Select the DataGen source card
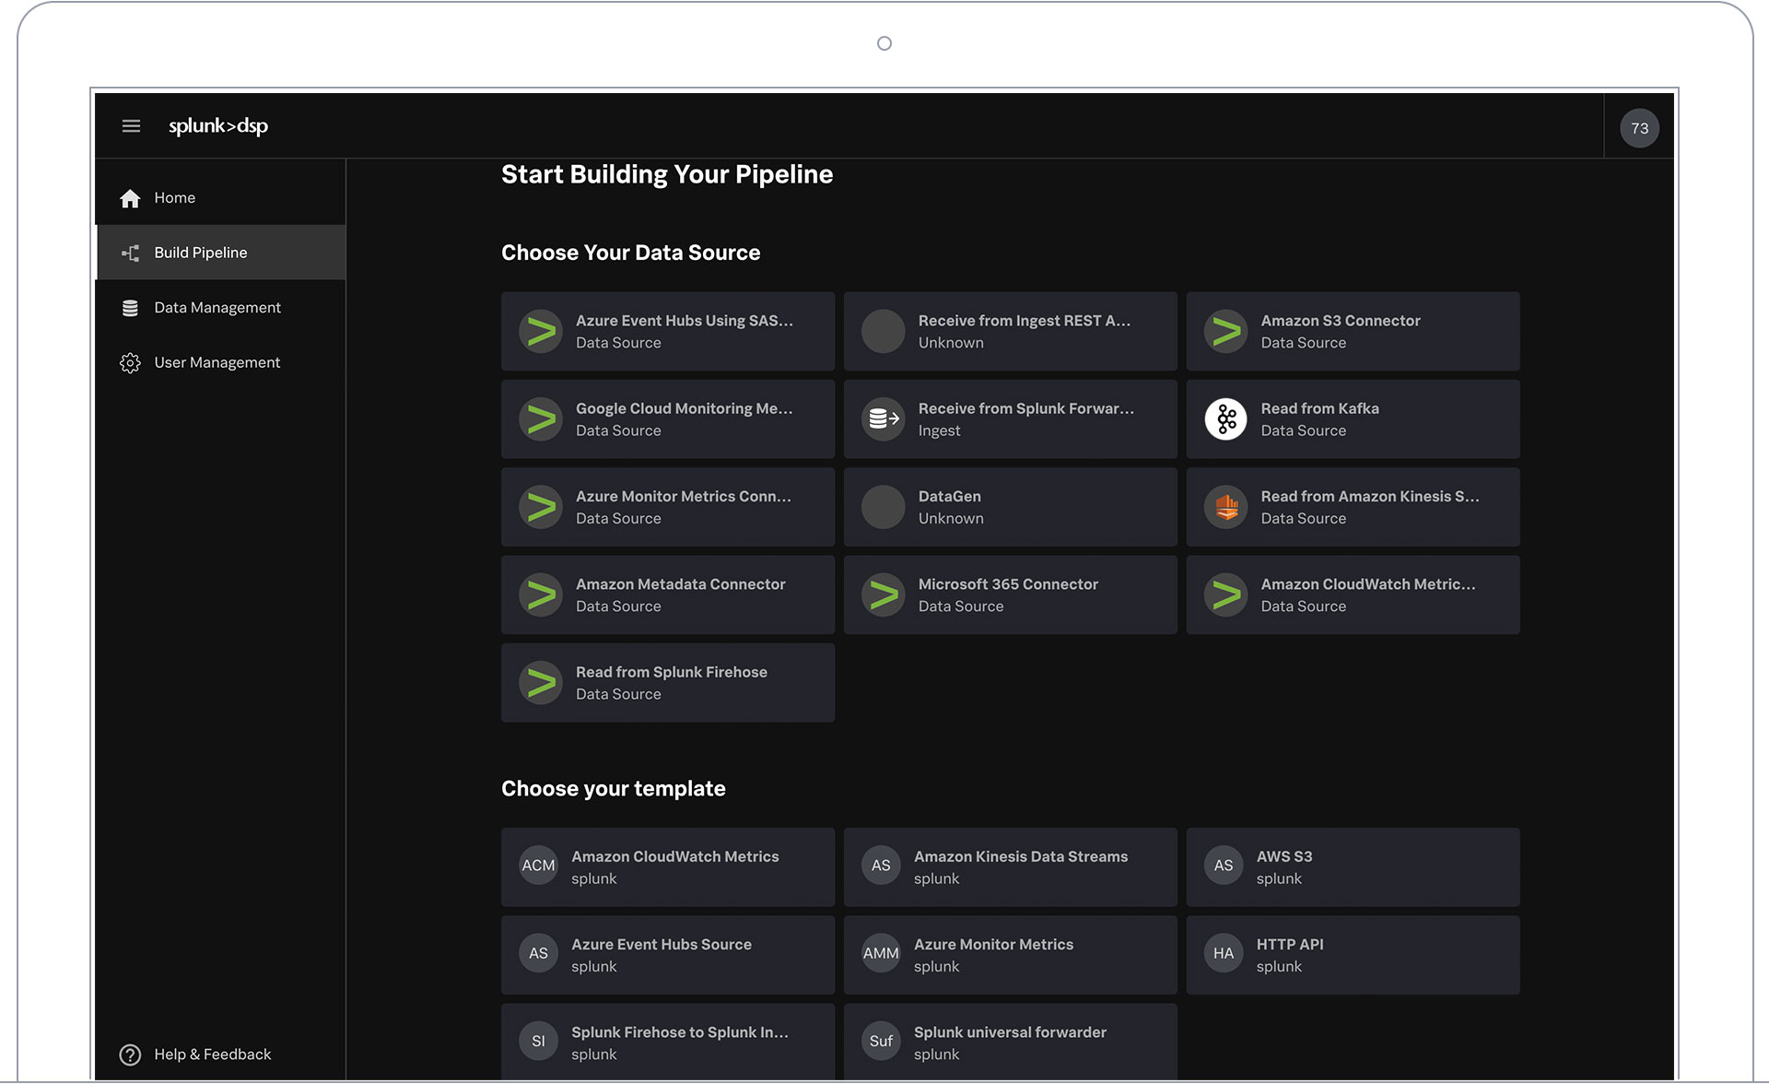This screenshot has height=1084, width=1769. tap(1011, 507)
